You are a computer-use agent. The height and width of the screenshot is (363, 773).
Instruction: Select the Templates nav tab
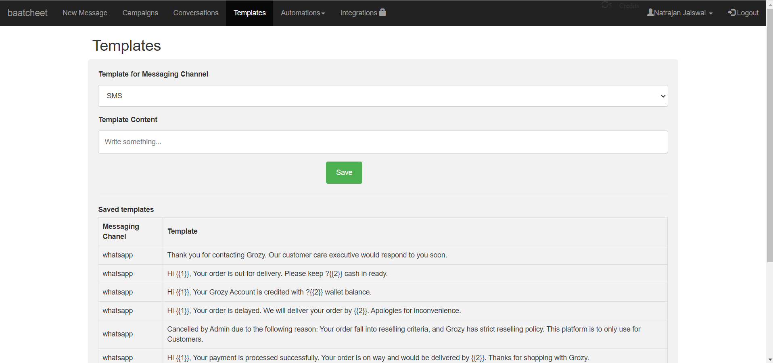(x=249, y=13)
